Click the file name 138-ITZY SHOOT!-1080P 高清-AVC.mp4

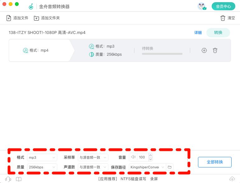47,33
